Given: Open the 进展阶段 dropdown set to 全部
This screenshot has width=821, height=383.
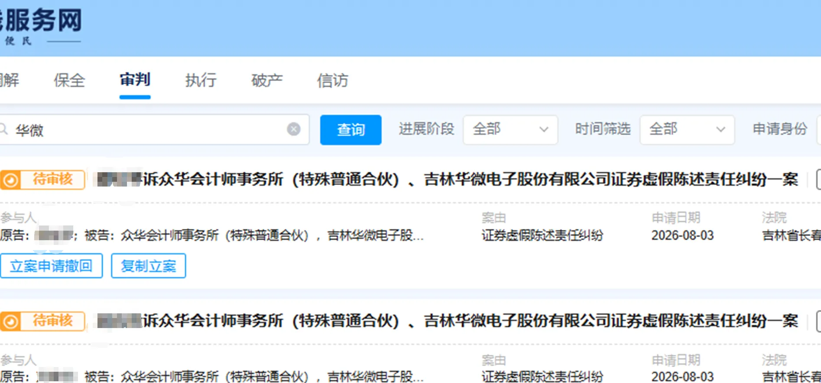Looking at the screenshot, I should tap(510, 129).
